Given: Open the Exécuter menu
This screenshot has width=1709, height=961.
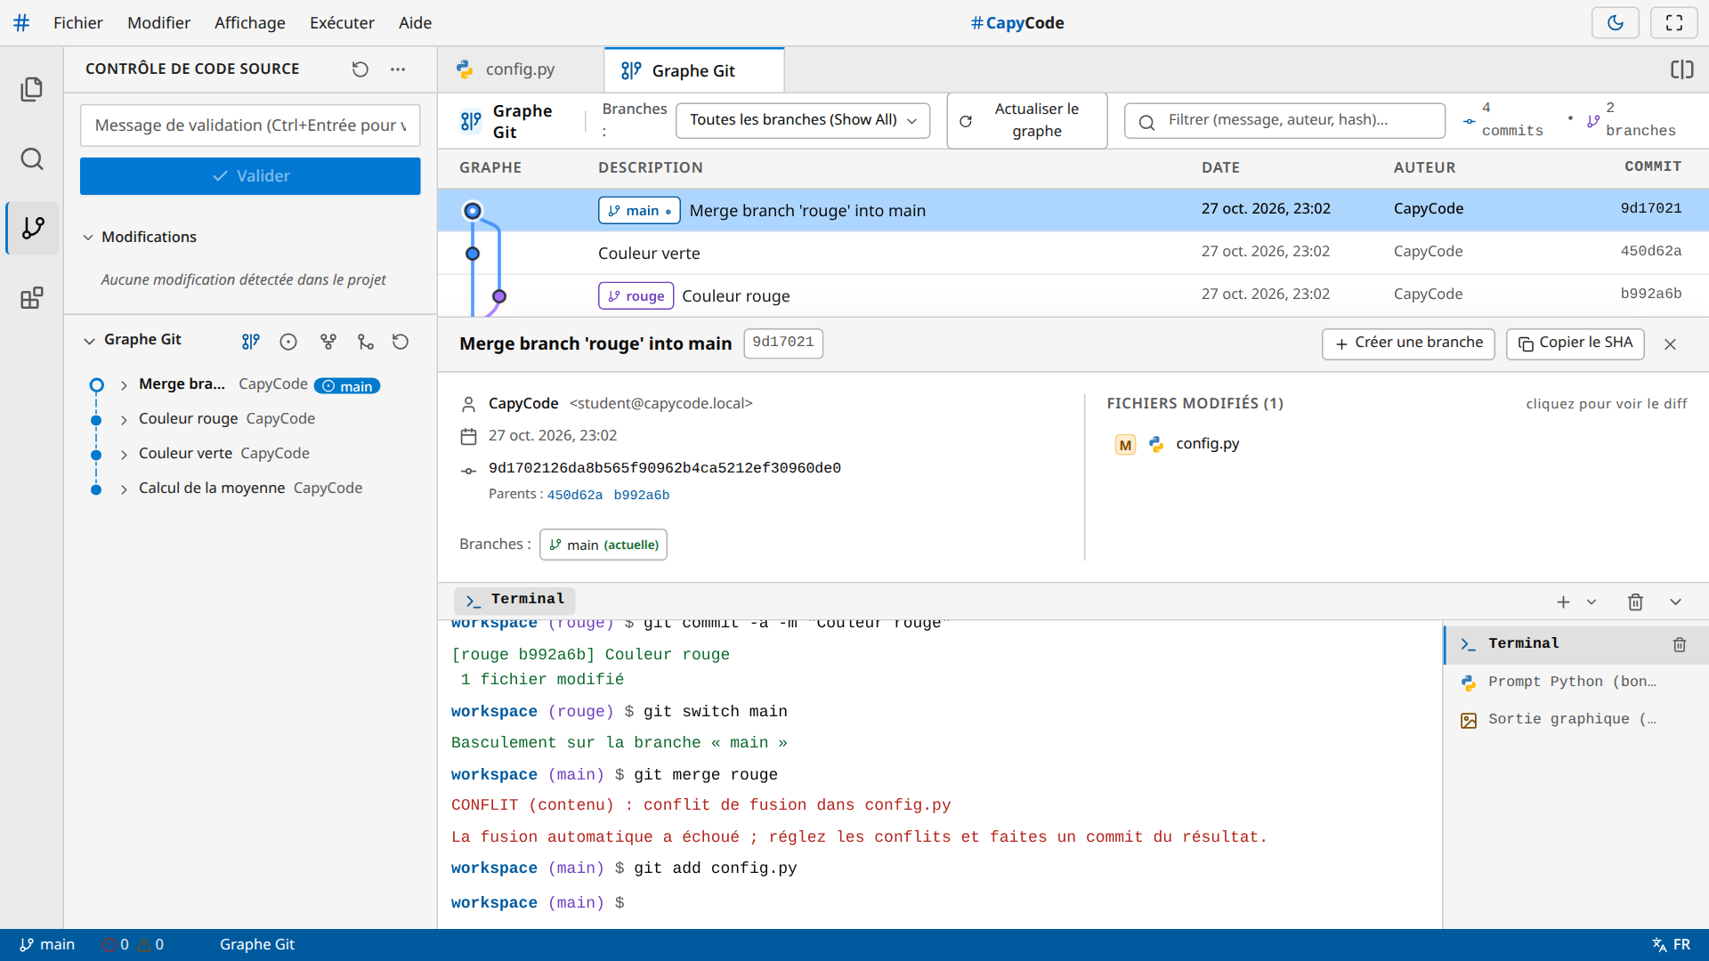Looking at the screenshot, I should tap(342, 23).
